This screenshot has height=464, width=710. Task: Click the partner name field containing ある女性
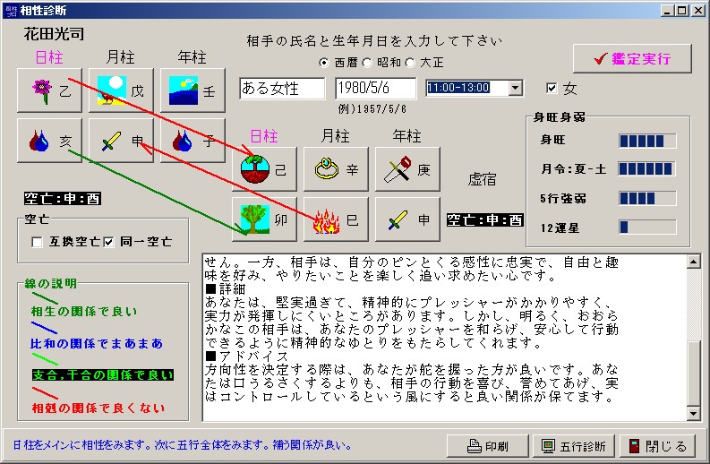282,88
